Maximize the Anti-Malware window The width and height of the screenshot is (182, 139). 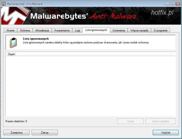point(172,4)
